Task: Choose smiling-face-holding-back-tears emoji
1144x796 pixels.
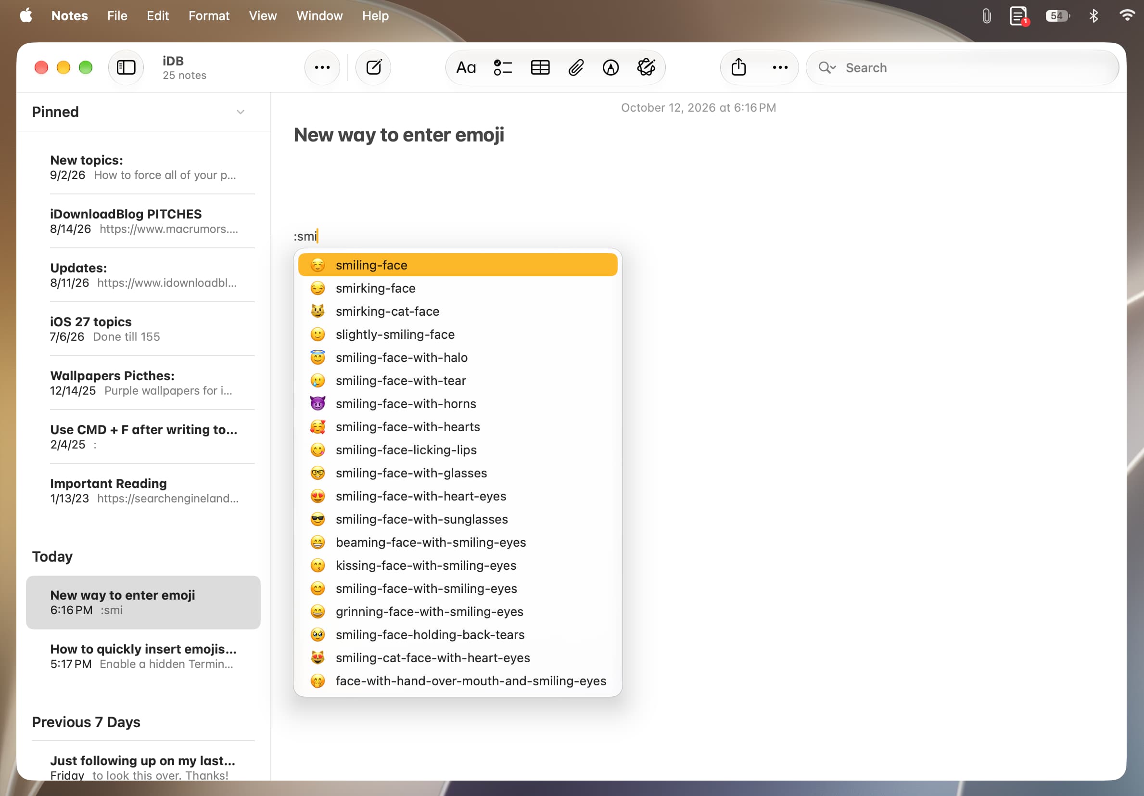Action: click(458, 634)
